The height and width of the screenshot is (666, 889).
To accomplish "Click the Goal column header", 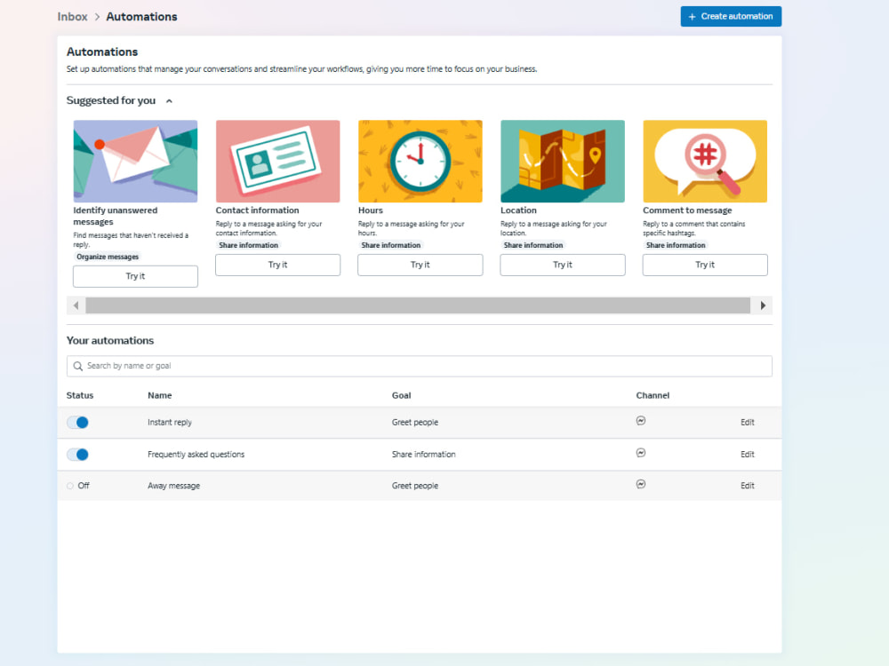I will click(x=402, y=395).
